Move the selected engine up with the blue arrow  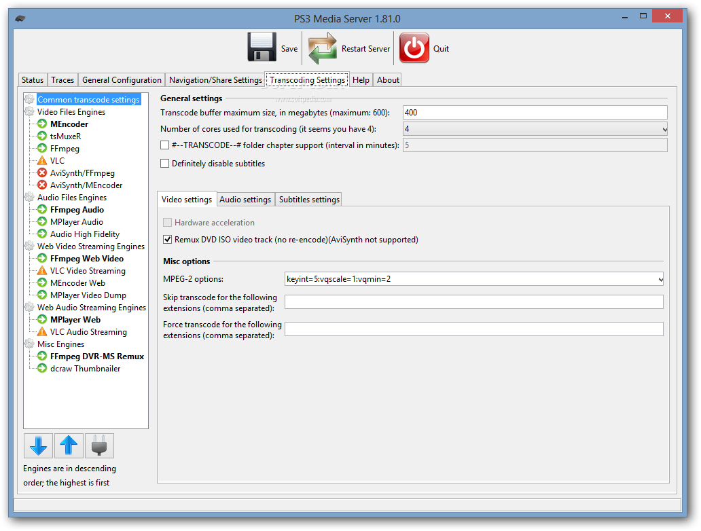coord(69,445)
